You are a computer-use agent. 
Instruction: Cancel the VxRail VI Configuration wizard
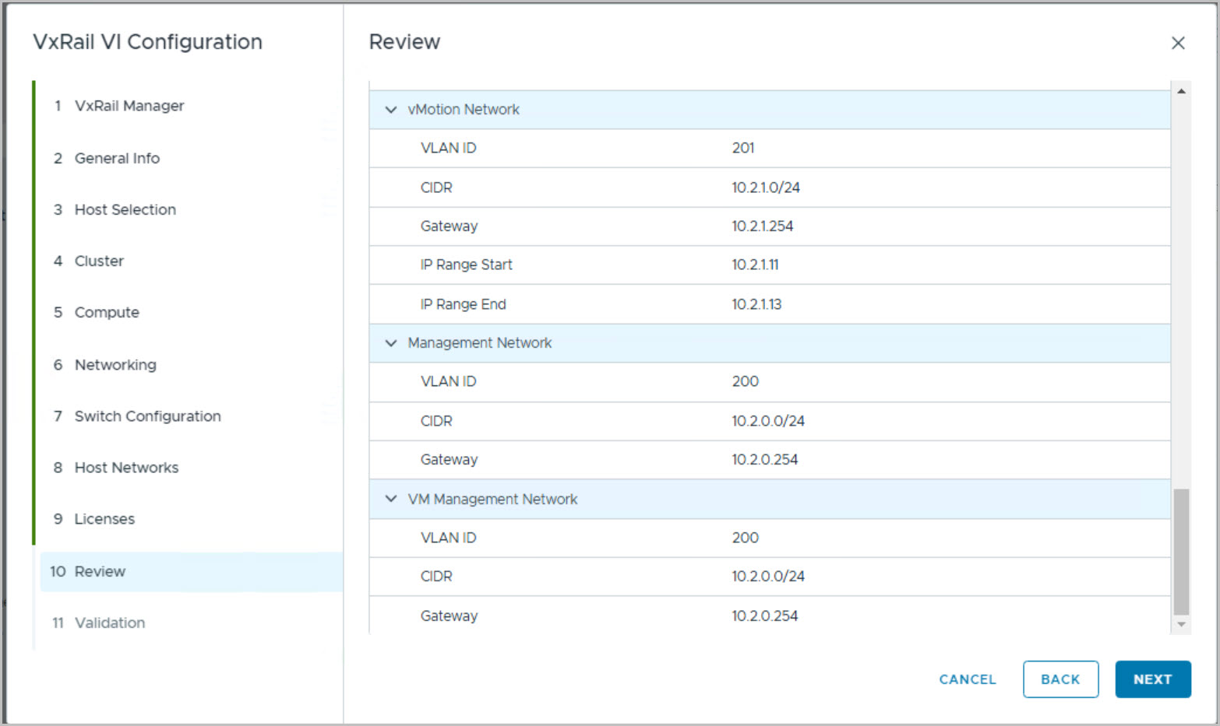tap(968, 679)
